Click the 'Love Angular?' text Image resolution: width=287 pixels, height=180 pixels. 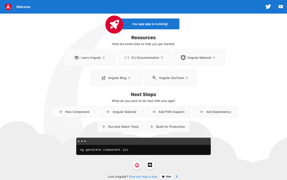118,177
